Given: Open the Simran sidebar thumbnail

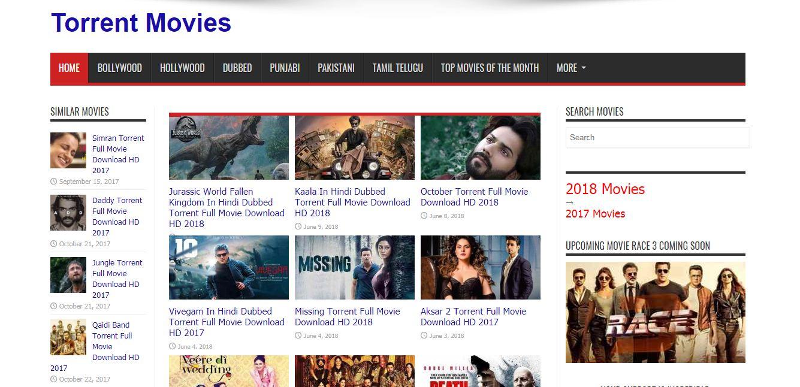Looking at the screenshot, I should click(68, 150).
